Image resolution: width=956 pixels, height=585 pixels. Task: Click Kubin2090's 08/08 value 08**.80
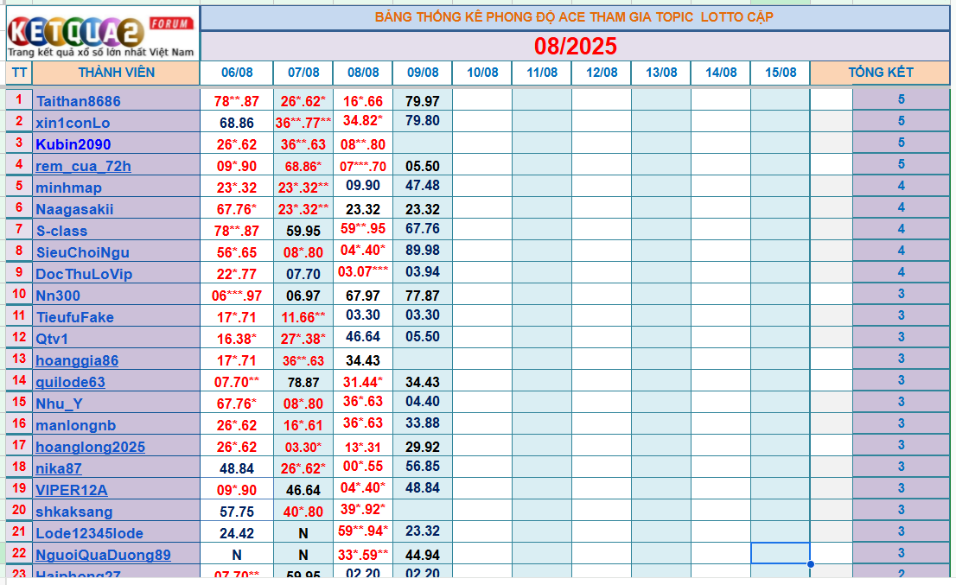pos(363,144)
